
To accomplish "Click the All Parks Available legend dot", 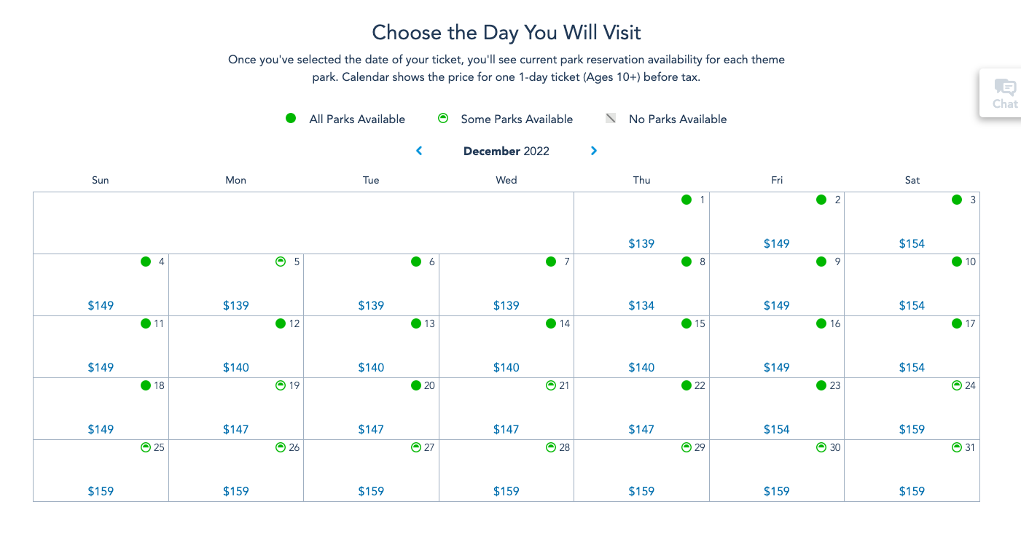I will (291, 119).
